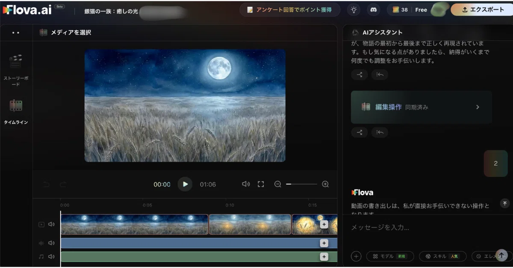Click the メディアを選択 media select header
The width and height of the screenshot is (513, 268).
pos(65,32)
